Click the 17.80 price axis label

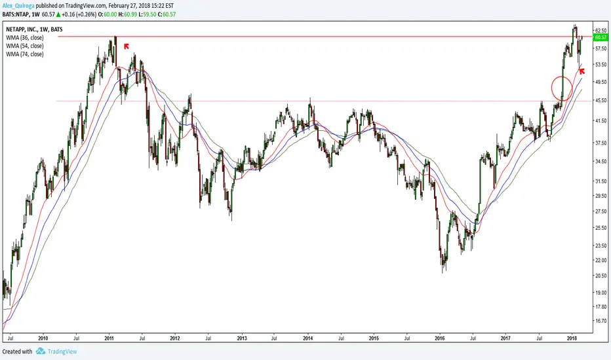point(601,307)
